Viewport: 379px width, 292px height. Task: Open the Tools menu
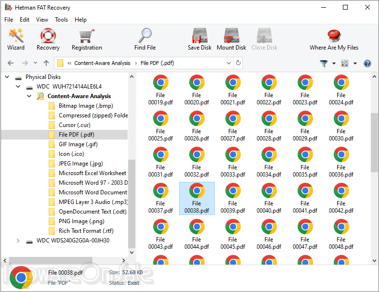tap(61, 20)
